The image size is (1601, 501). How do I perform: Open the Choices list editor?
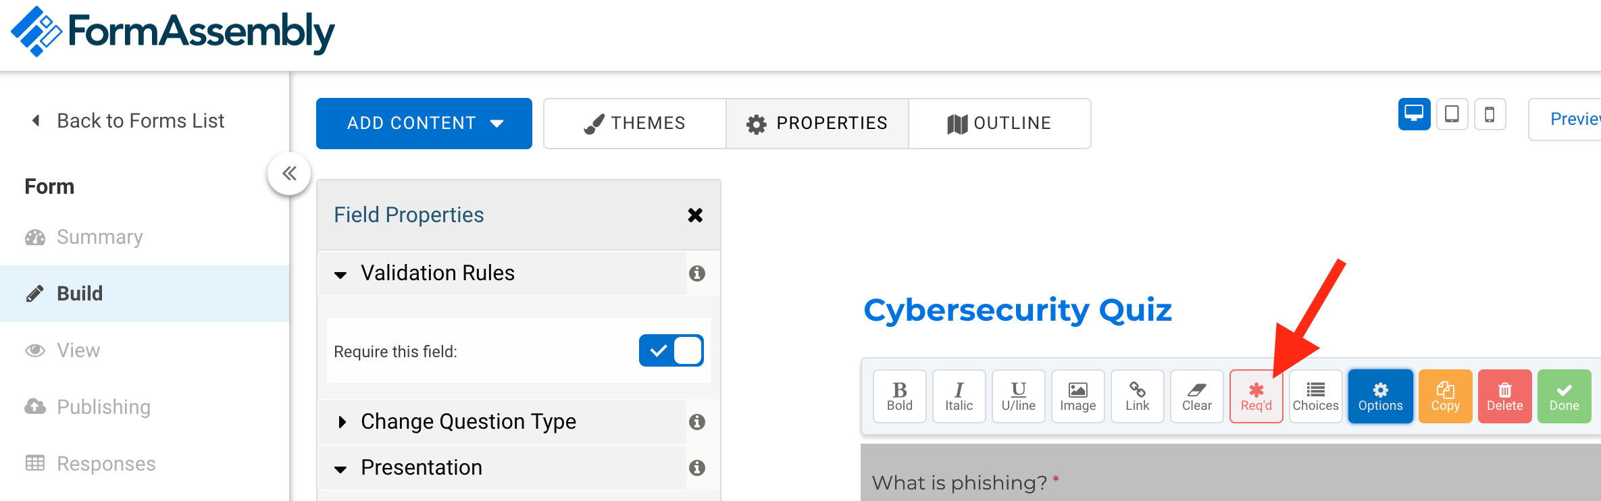pos(1315,396)
